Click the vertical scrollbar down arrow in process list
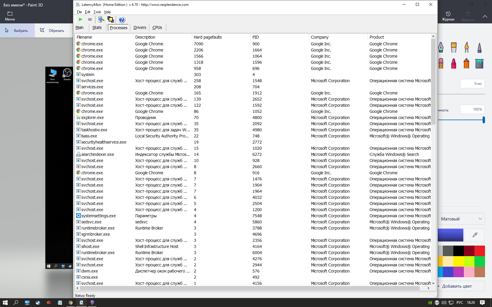This screenshot has width=492, height=307. point(433,283)
